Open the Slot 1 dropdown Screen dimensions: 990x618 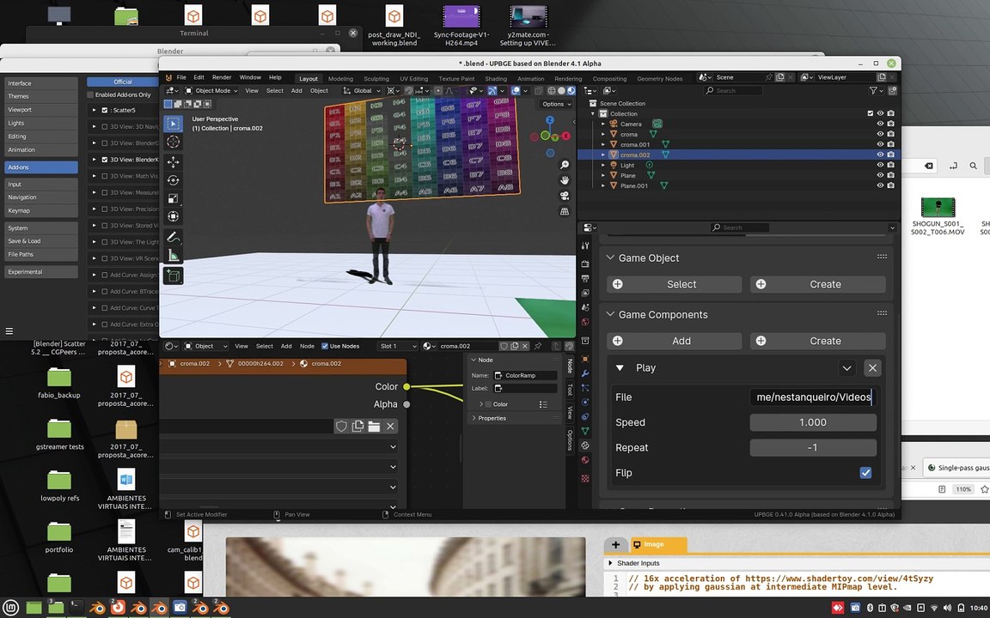click(397, 346)
